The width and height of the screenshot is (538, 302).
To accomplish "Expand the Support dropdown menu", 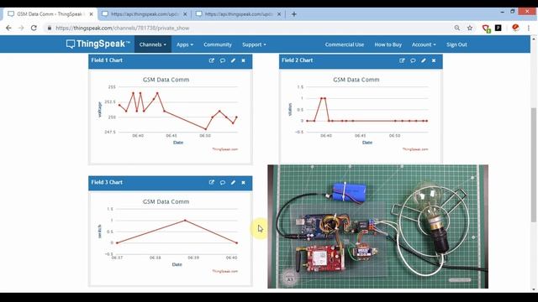I will 254,44.
